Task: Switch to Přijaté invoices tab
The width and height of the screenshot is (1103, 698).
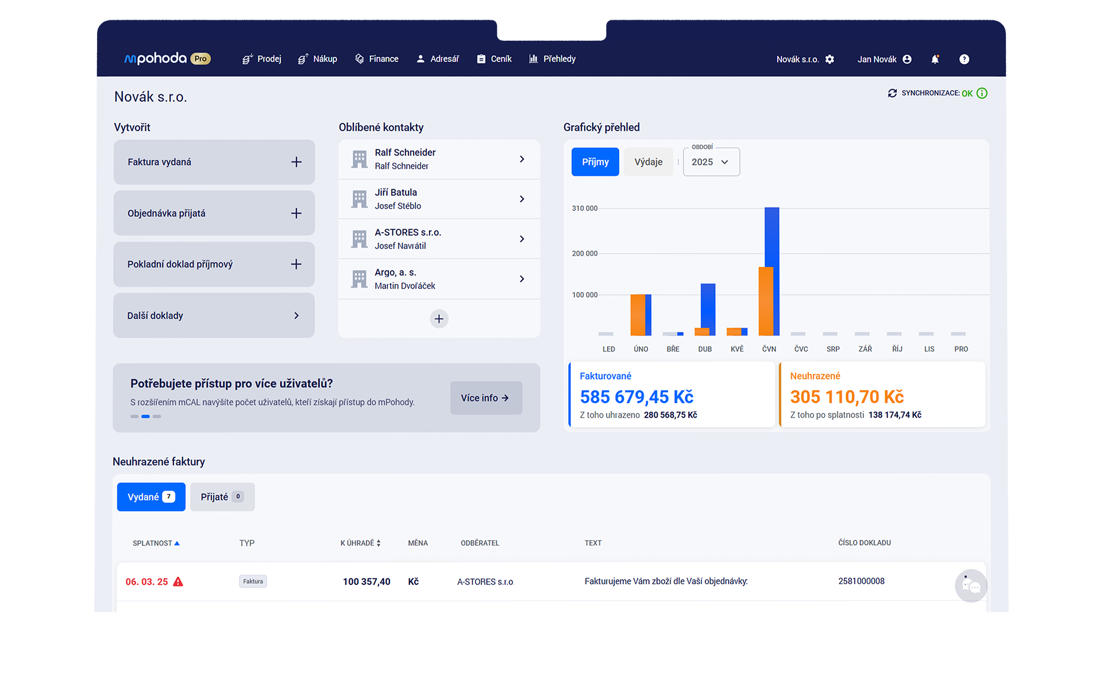Action: [222, 497]
